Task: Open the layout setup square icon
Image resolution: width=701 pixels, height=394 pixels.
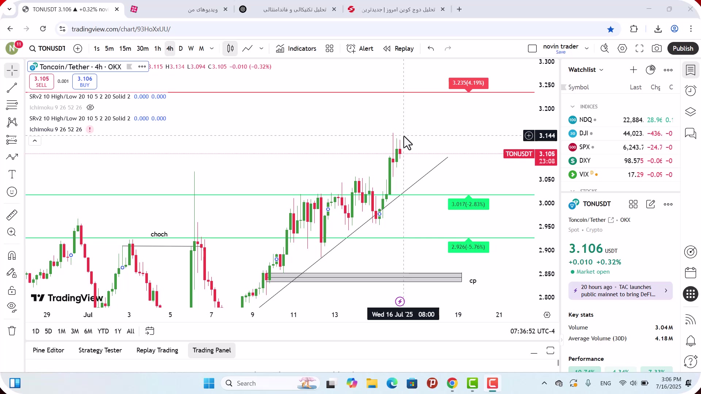Action: coord(532,49)
